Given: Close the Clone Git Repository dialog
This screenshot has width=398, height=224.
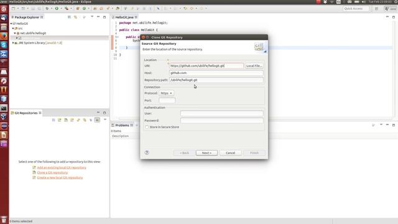Looking at the screenshot, I should [143, 37].
